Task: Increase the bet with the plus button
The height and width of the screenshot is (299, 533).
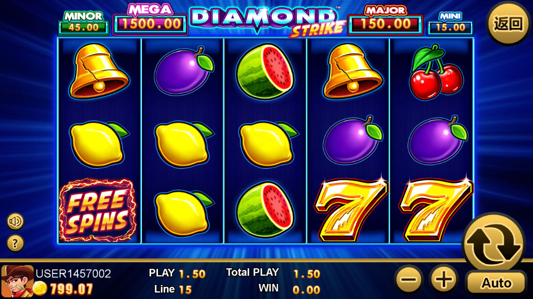Action: pyautogui.click(x=443, y=279)
